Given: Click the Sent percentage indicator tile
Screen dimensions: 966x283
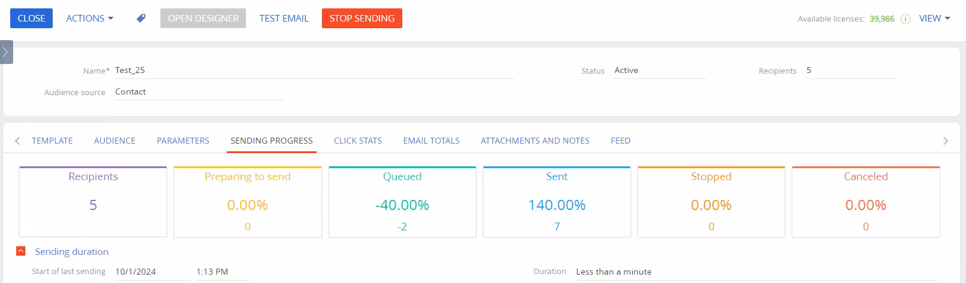Looking at the screenshot, I should [557, 202].
